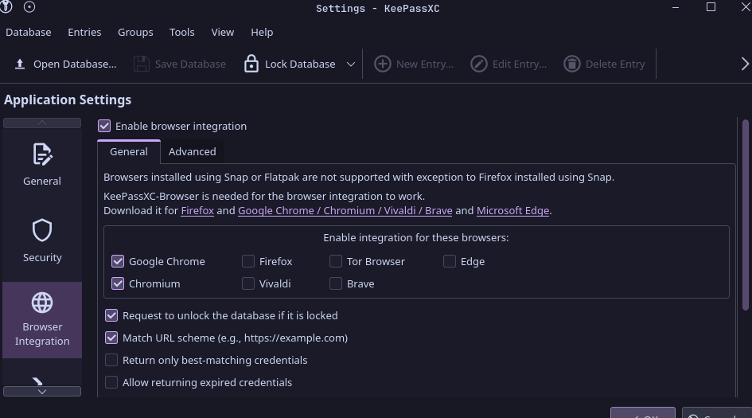The image size is (752, 418).
Task: Click the circular pin icon in title bar
Action: (x=29, y=6)
